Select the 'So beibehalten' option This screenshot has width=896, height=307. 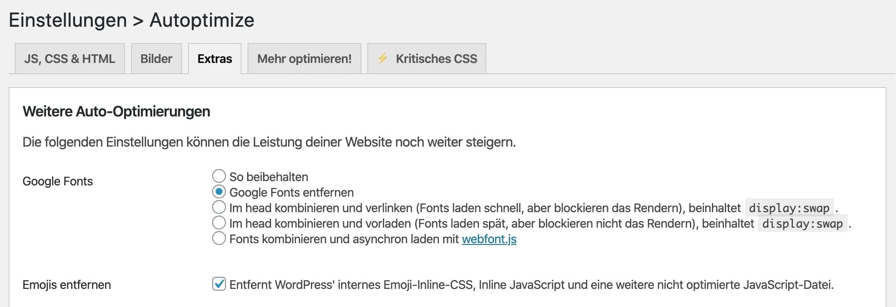pyautogui.click(x=219, y=176)
